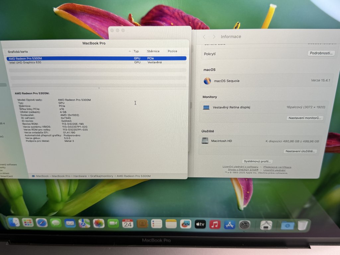The image size is (340, 255).
Task: Click System Information chip icon in Dock
Action: click(x=266, y=225)
